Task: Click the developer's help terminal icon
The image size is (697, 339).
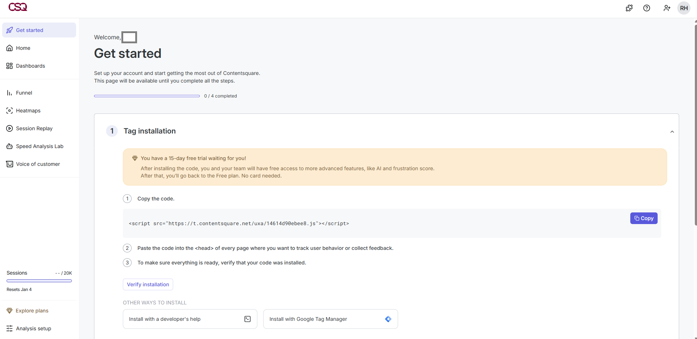Action: (x=248, y=319)
